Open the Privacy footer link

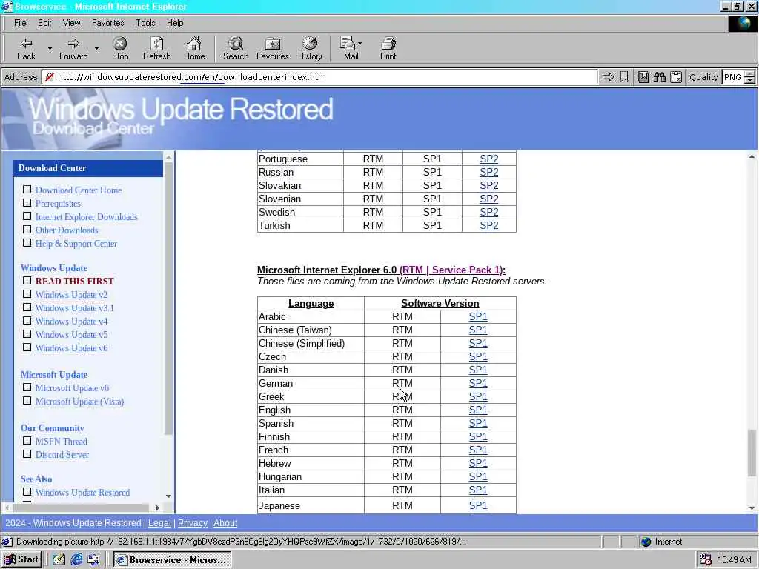[x=192, y=523]
